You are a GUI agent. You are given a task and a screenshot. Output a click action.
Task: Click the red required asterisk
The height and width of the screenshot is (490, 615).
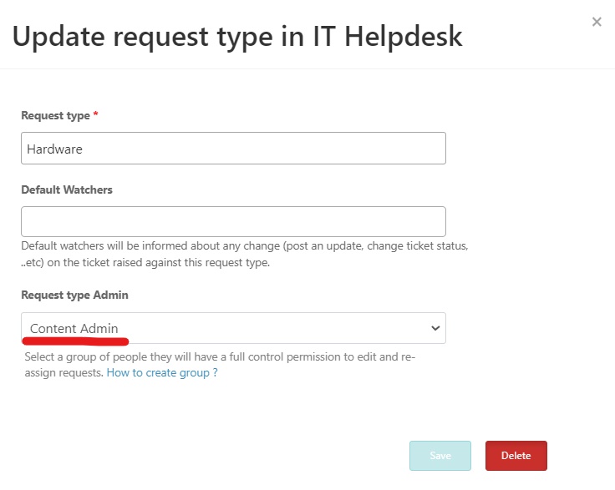pyautogui.click(x=96, y=114)
